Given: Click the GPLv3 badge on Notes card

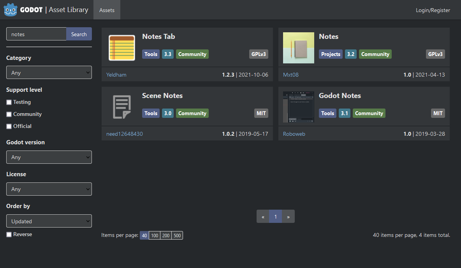Looking at the screenshot, I should pos(435,54).
